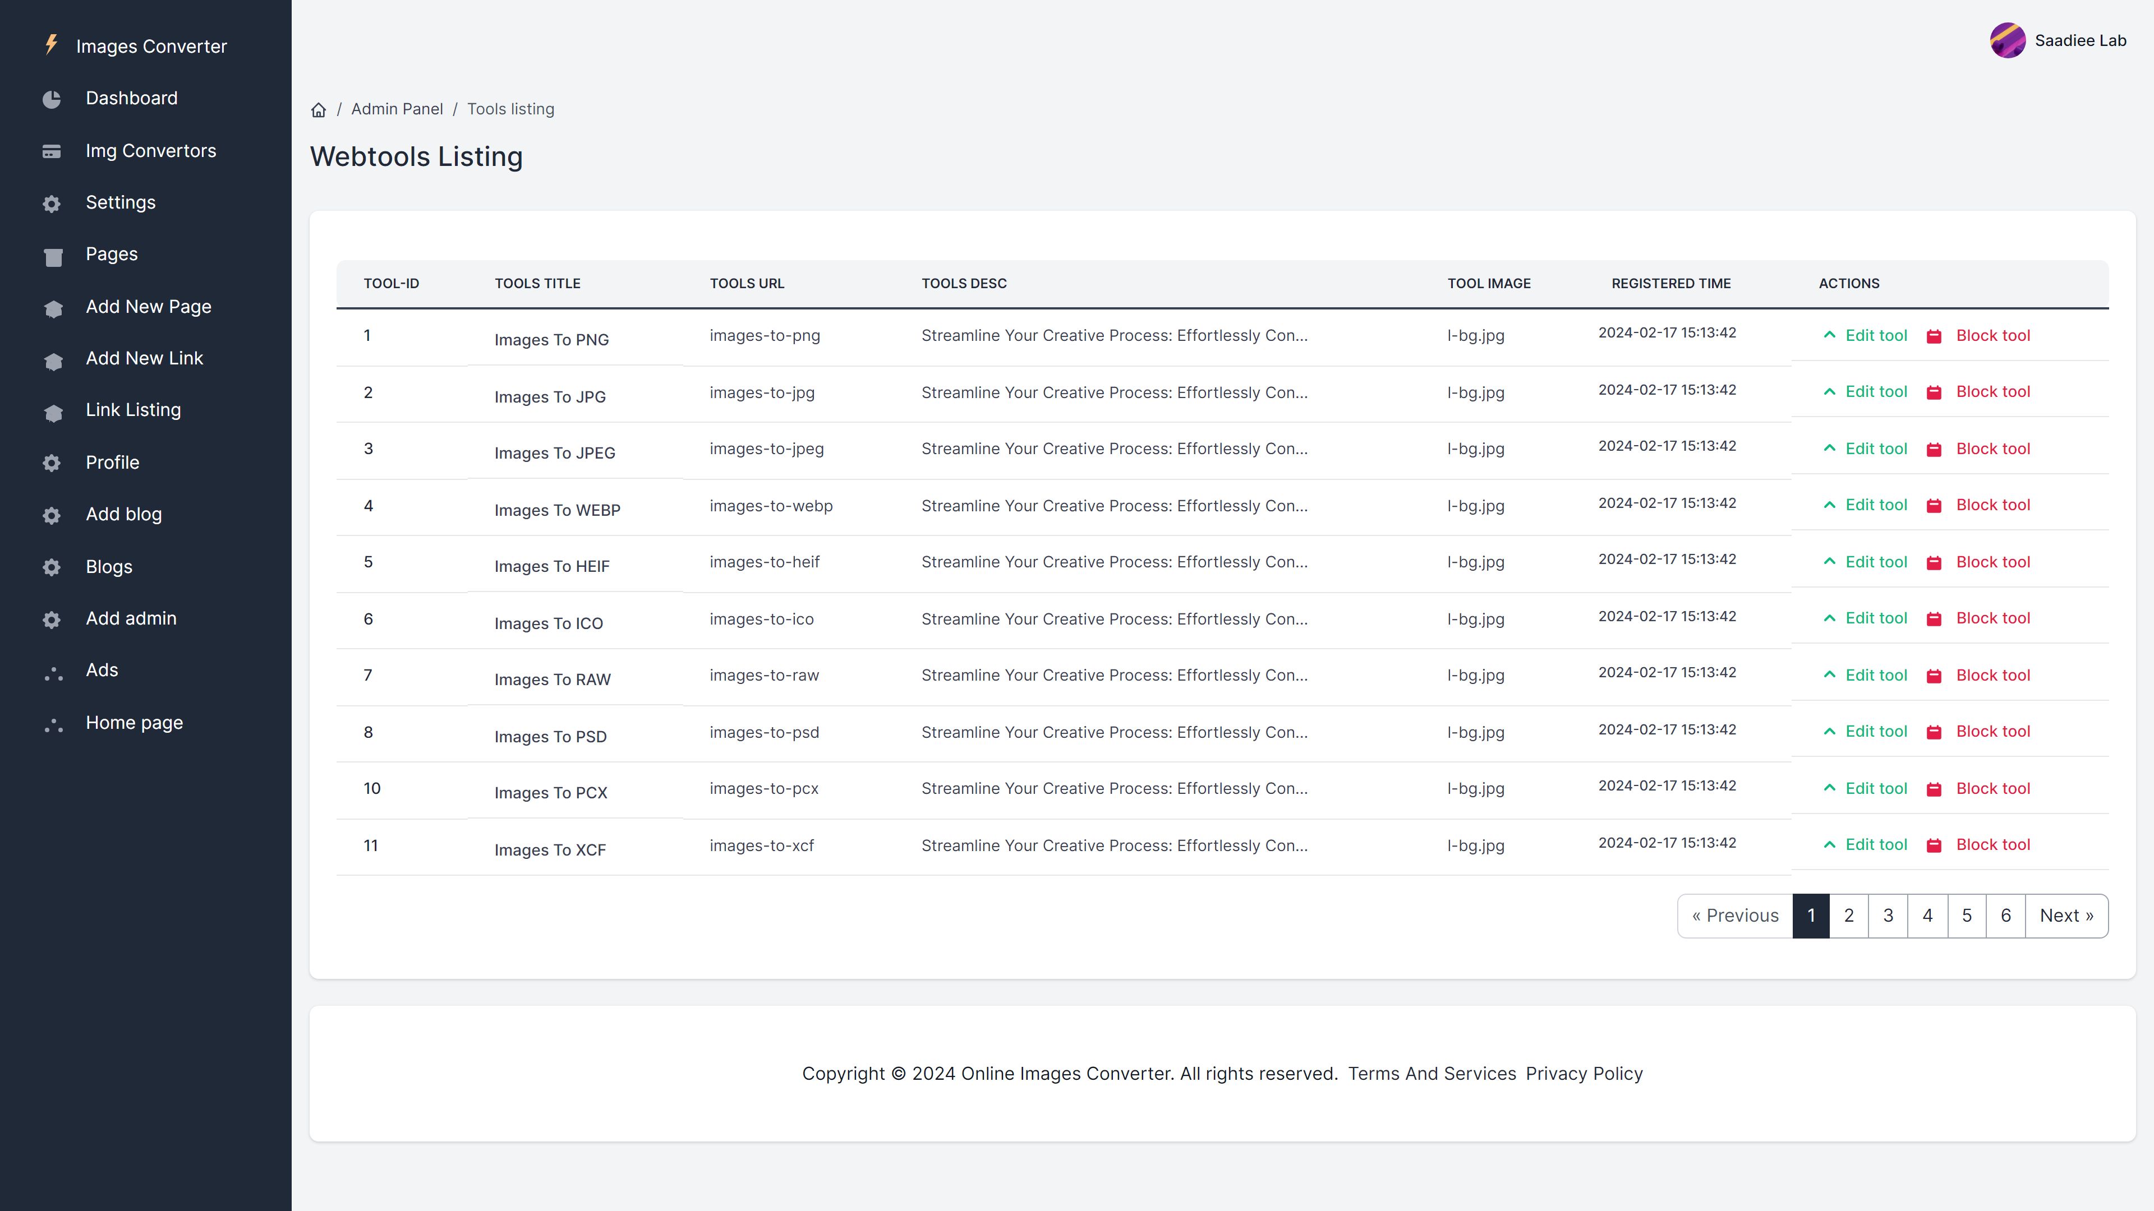Open Link Listing from the sidebar
Screen dimensions: 2154x1211
(133, 409)
